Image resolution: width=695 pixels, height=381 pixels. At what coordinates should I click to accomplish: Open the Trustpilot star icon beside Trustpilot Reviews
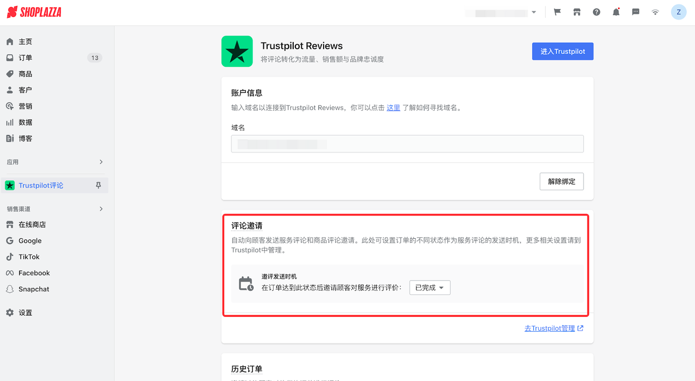tap(237, 51)
